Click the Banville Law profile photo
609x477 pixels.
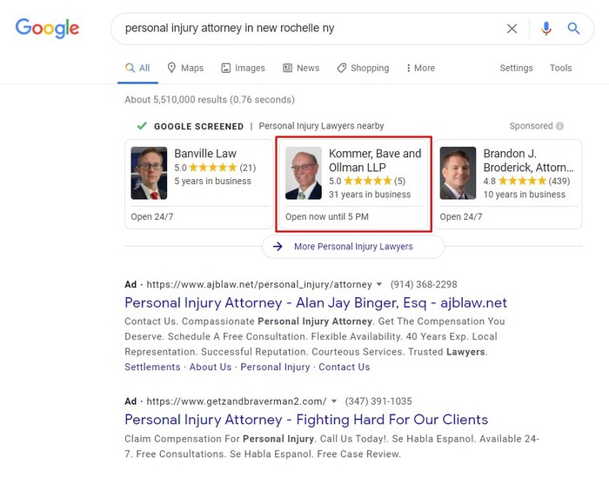click(x=149, y=173)
